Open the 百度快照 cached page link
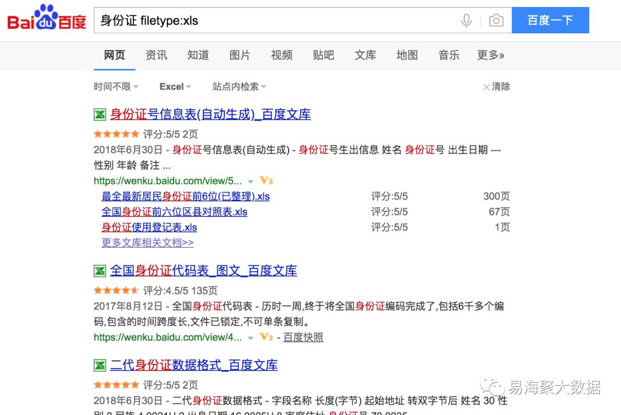This screenshot has width=621, height=415. [x=303, y=337]
